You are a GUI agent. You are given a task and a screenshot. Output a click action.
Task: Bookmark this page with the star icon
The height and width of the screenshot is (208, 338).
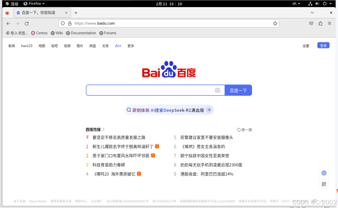pyautogui.click(x=275, y=24)
